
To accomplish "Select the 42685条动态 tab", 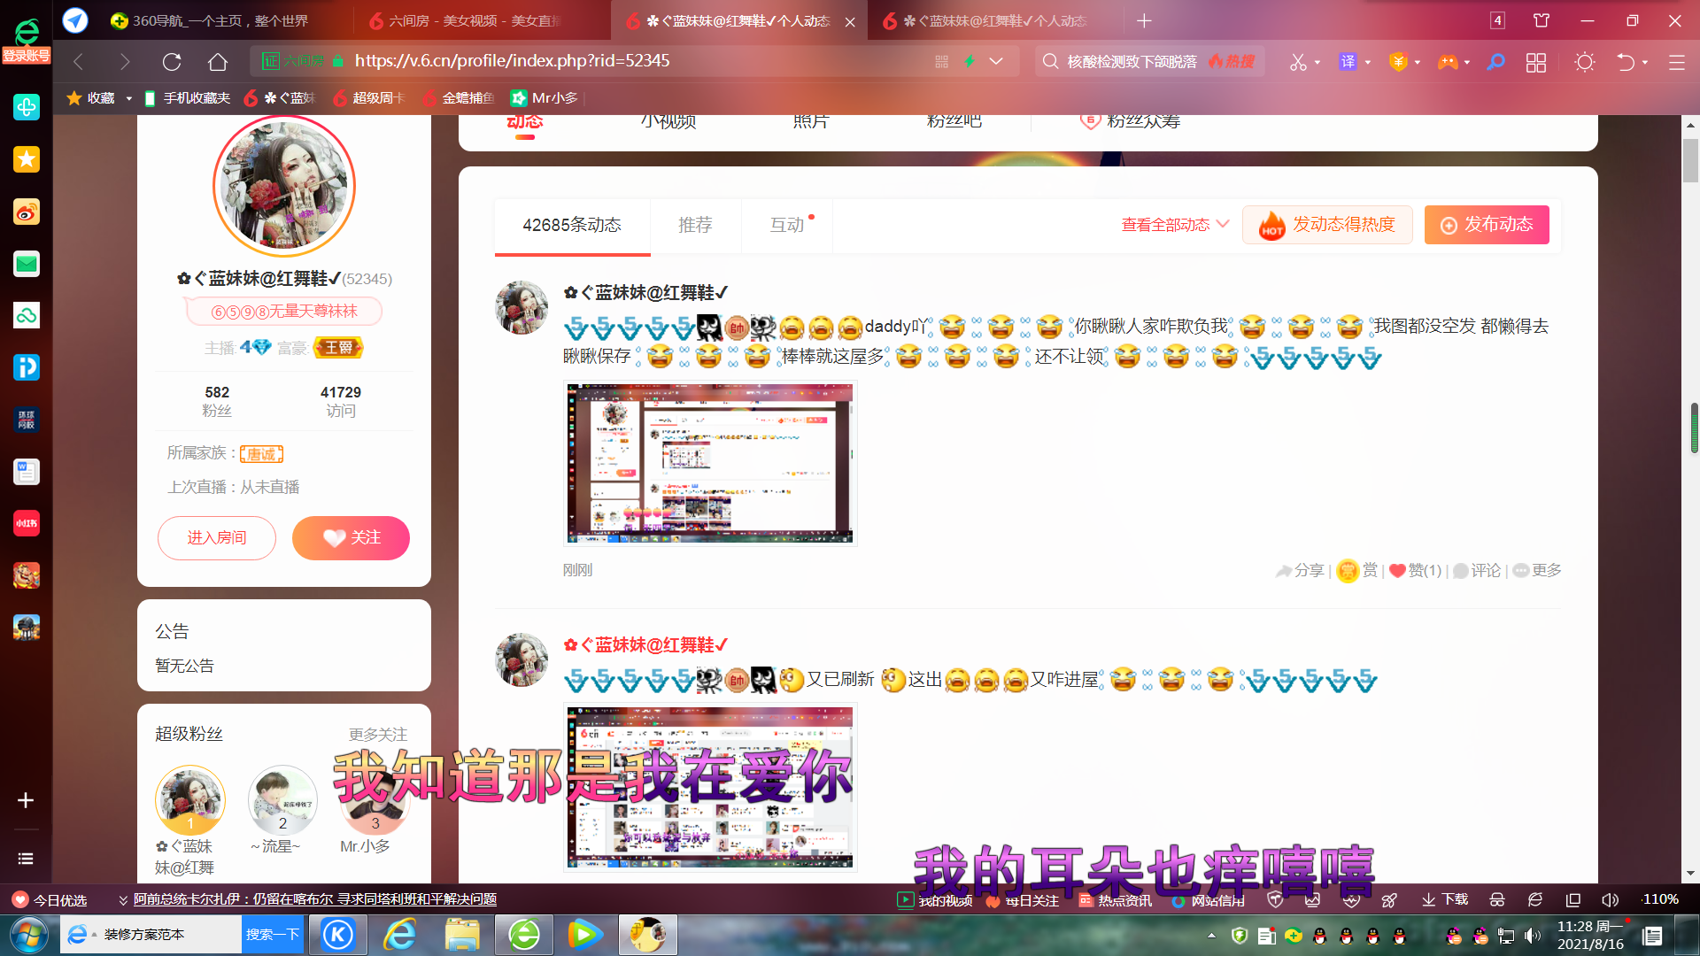I will point(572,226).
